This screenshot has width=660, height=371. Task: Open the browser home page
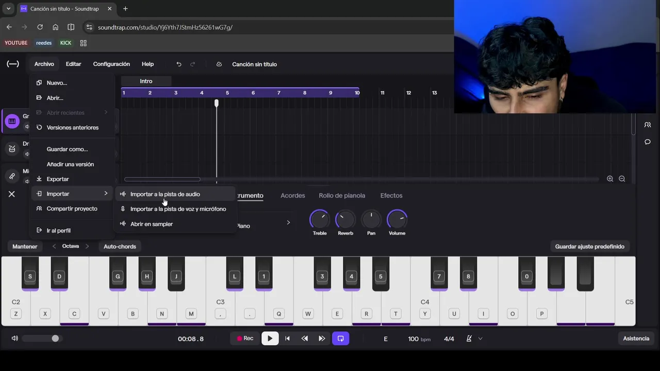pyautogui.click(x=55, y=27)
